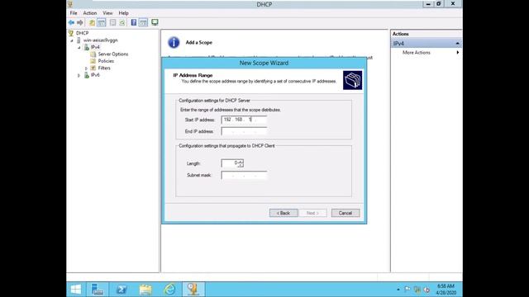Screen dimensions: 529x297
Task: Toggle the Show/Hide Action Pane toolbar icon
Action: pyautogui.click(x=143, y=22)
